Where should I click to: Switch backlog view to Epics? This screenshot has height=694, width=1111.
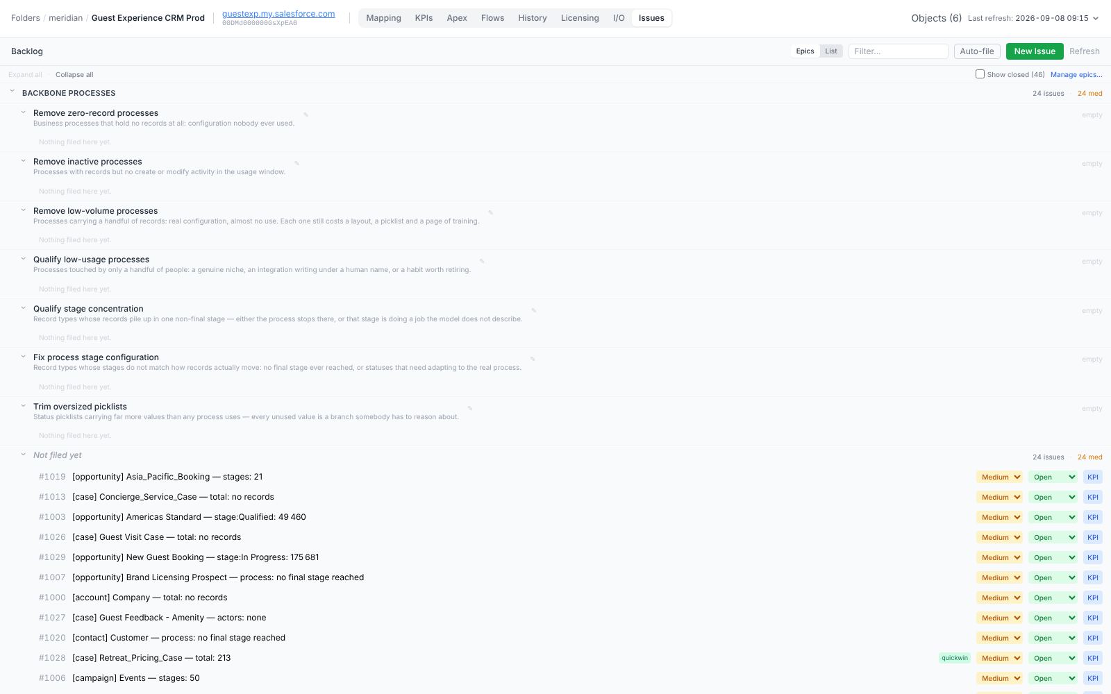pyautogui.click(x=805, y=51)
